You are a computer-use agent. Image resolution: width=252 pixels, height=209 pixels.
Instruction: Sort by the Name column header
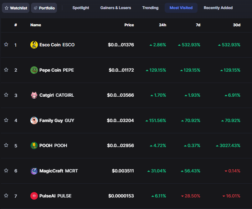(36, 25)
